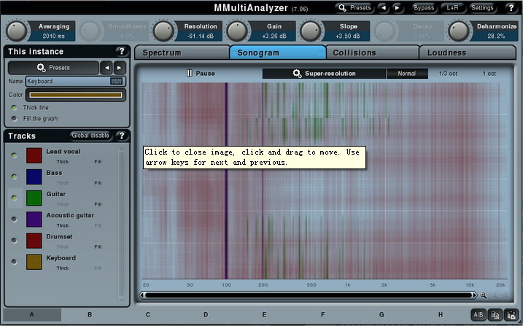Switch to Spectrum tab
The width and height of the screenshot is (523, 326).
point(182,53)
